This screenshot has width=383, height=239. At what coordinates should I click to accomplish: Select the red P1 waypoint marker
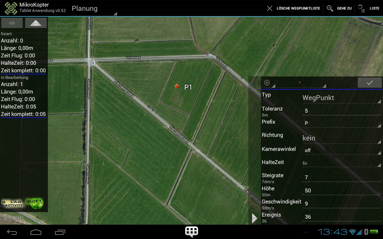pyautogui.click(x=177, y=86)
